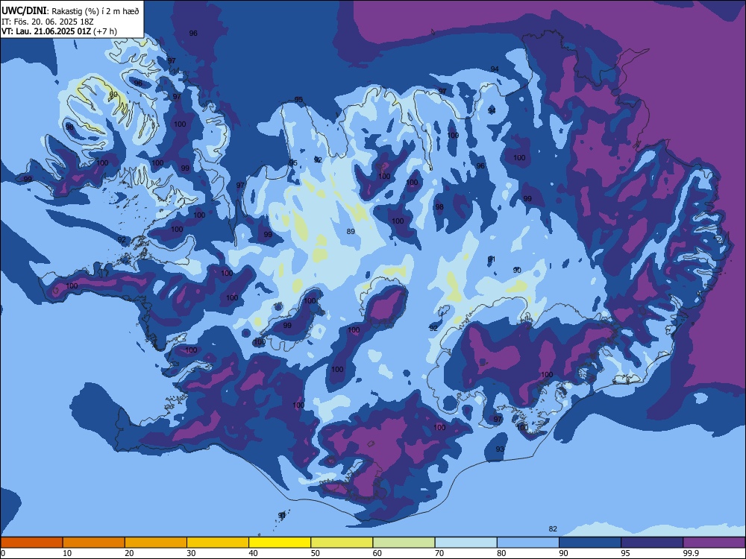Image resolution: width=746 pixels, height=559 pixels.
Task: Pick the bright yellow 40–50 legend swatch
Action: (280, 543)
